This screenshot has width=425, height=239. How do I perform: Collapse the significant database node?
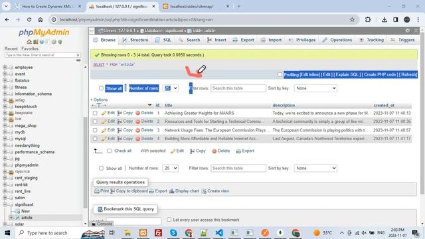tap(5, 204)
